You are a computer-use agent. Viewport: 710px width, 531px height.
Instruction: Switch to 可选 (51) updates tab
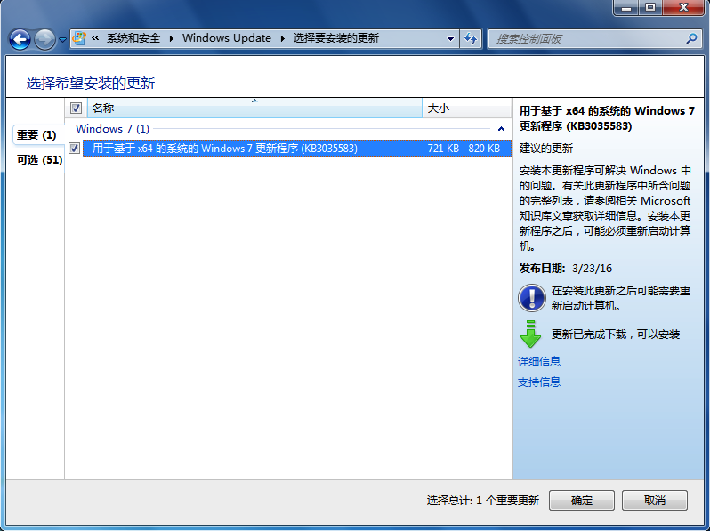(39, 160)
